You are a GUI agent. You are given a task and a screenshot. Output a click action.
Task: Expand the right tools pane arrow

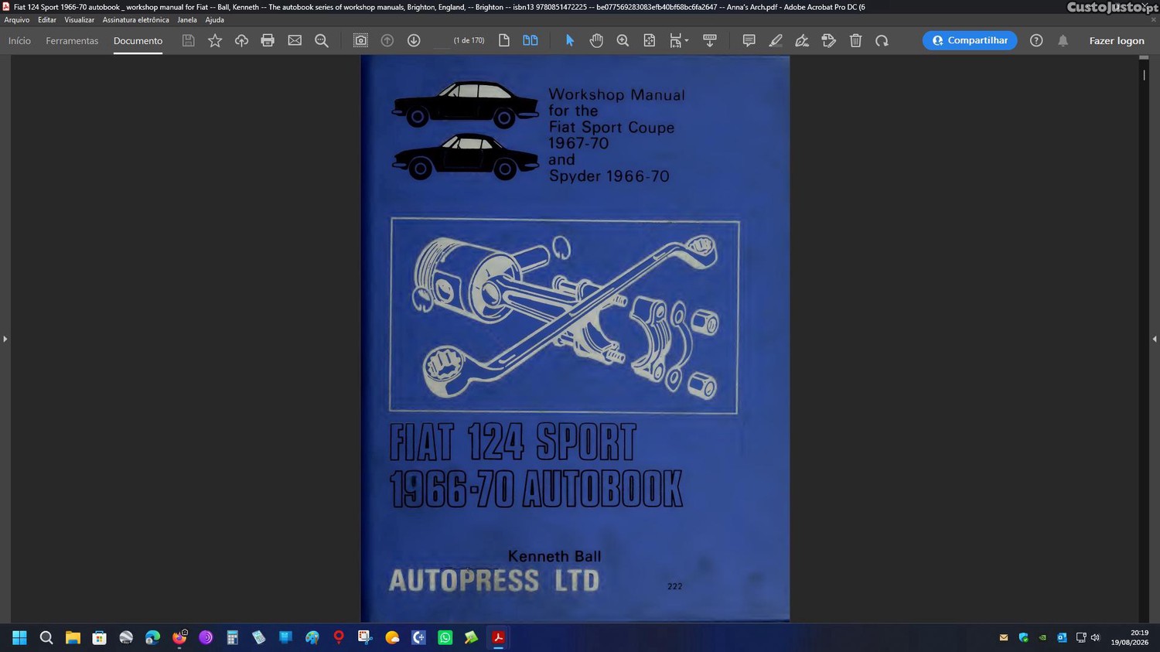[x=1155, y=339]
